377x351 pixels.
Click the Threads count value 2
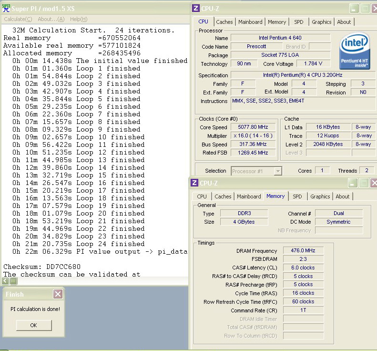(x=367, y=170)
